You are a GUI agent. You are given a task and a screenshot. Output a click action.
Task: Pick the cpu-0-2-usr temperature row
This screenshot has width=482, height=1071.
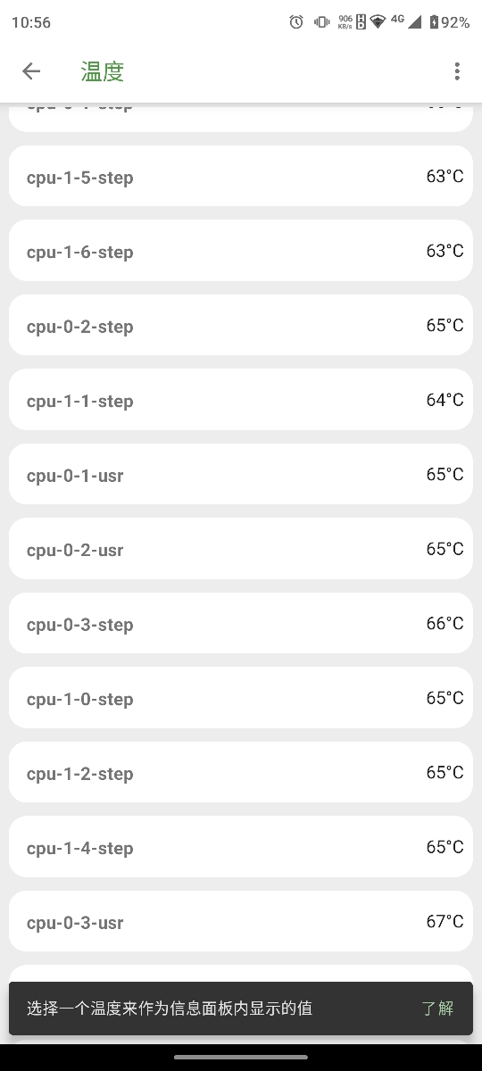click(241, 550)
